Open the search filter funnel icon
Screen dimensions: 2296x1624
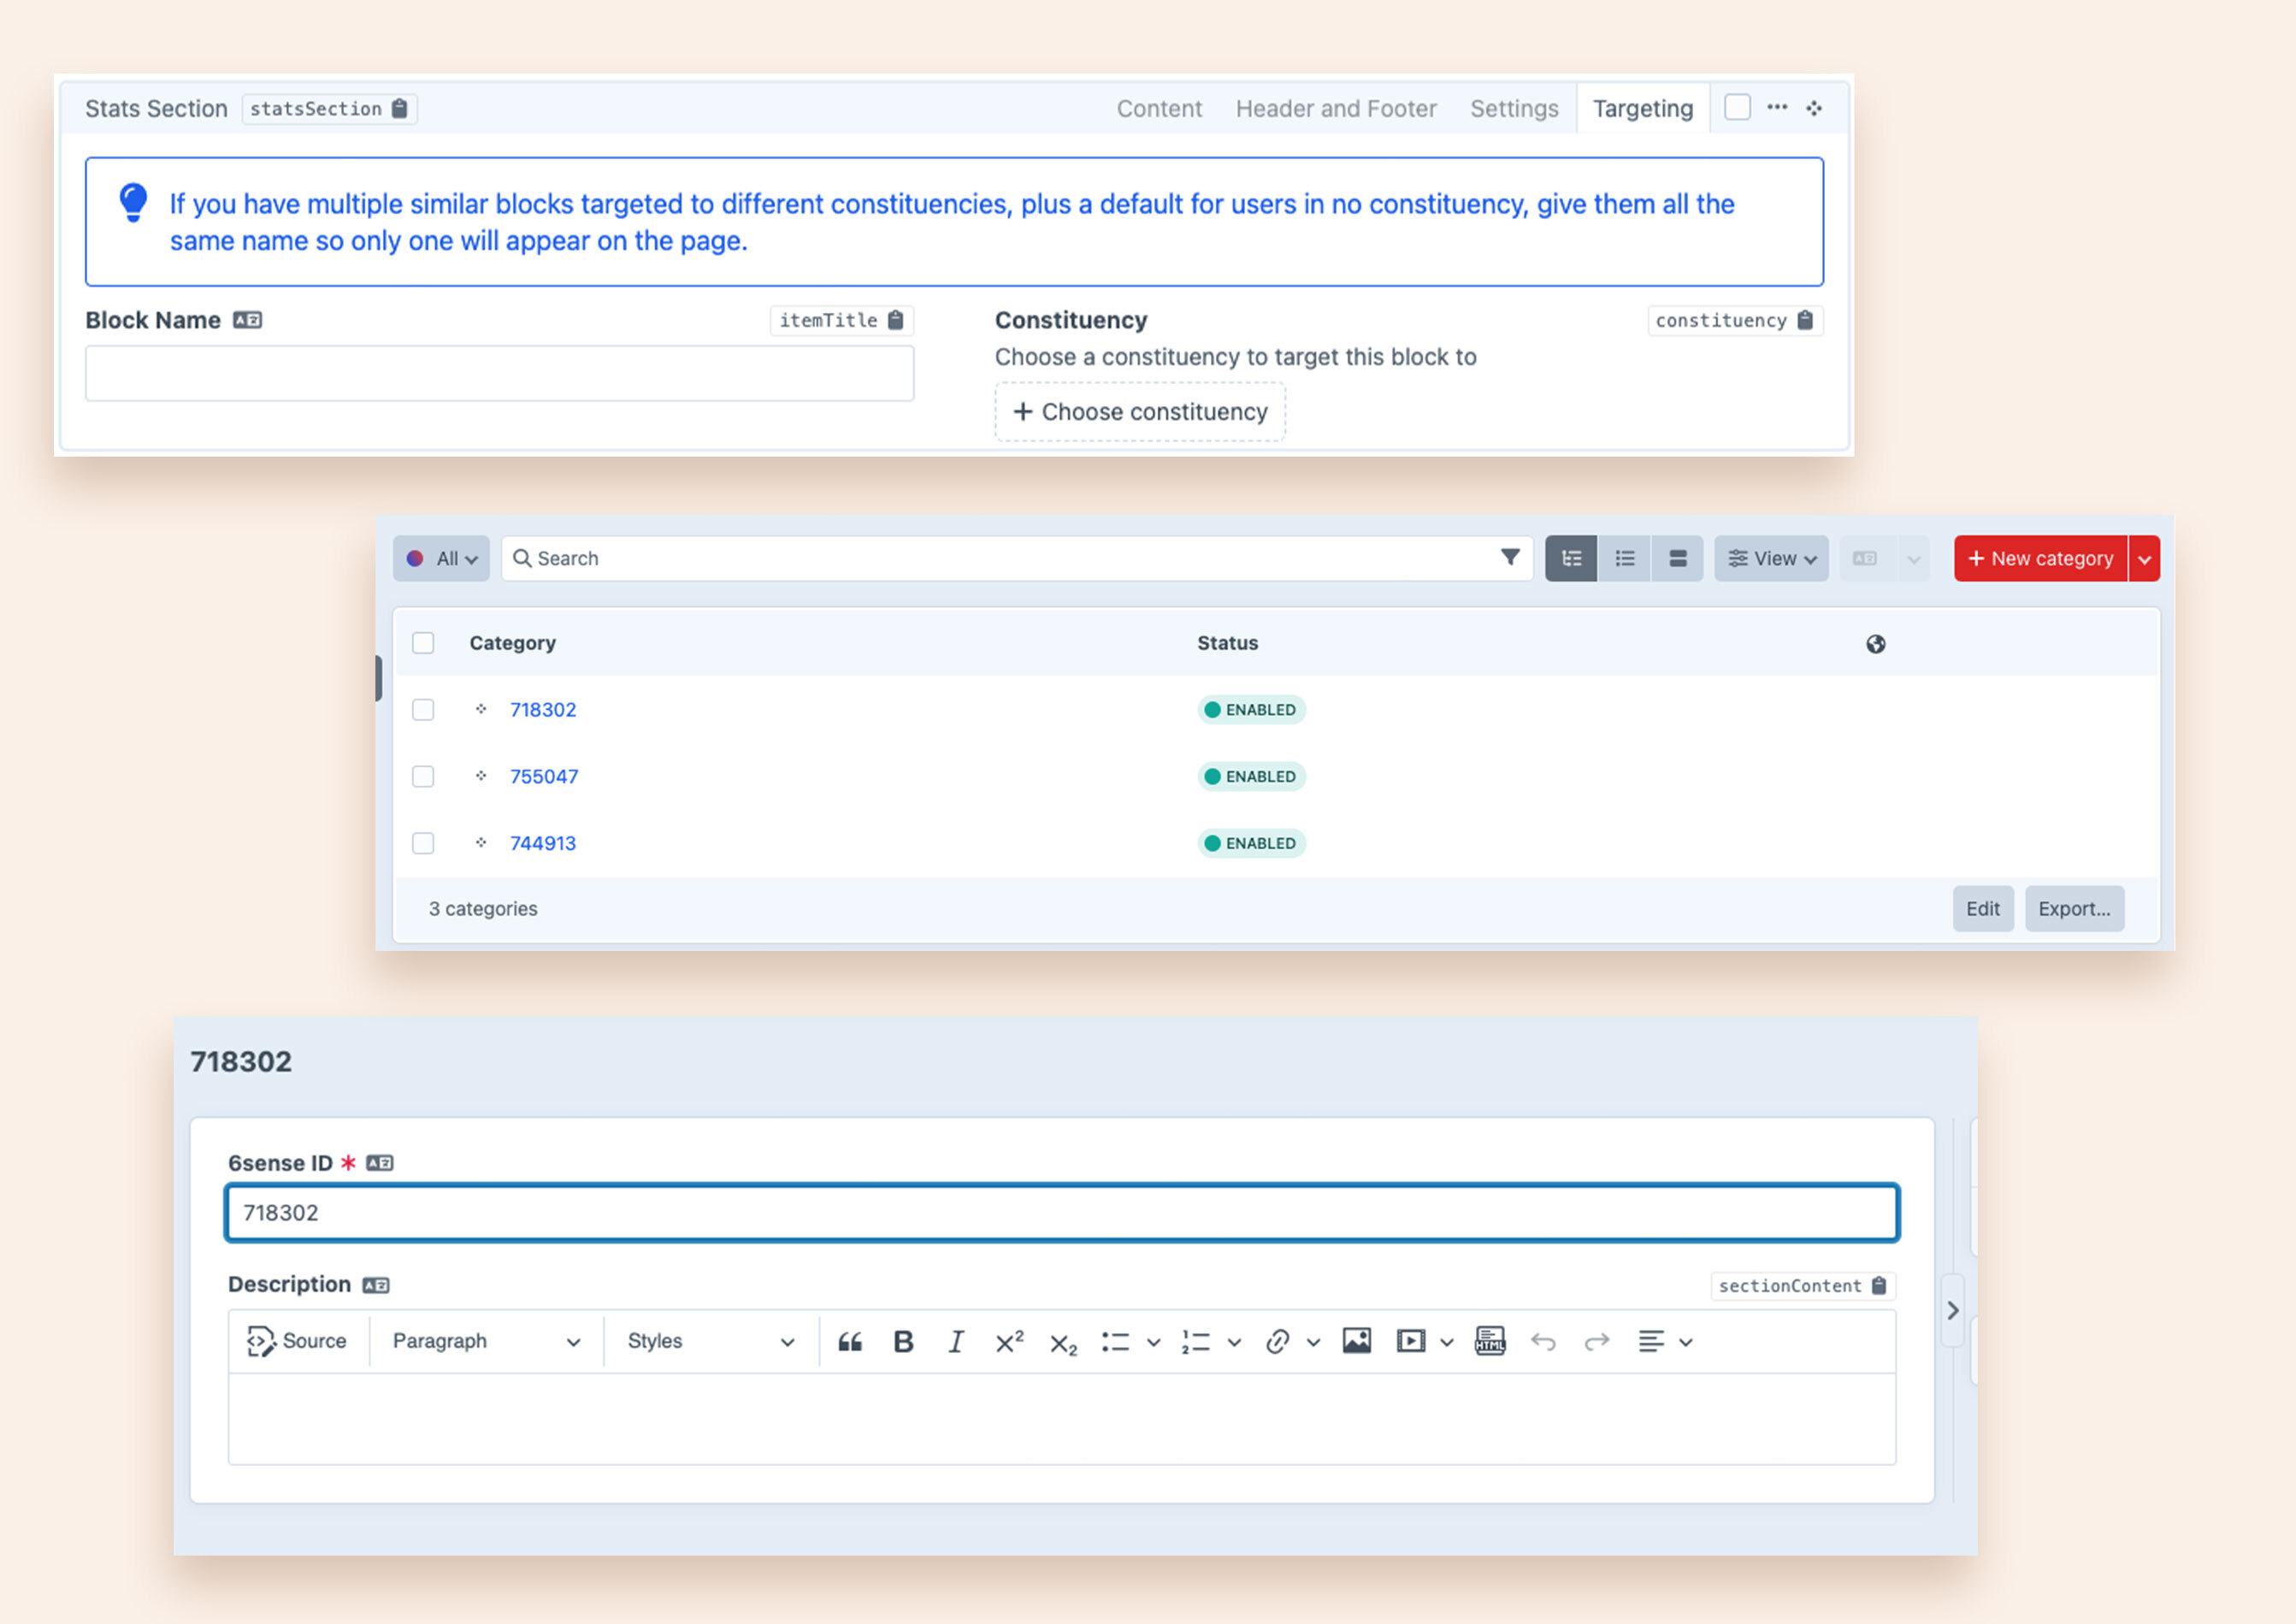click(1510, 557)
